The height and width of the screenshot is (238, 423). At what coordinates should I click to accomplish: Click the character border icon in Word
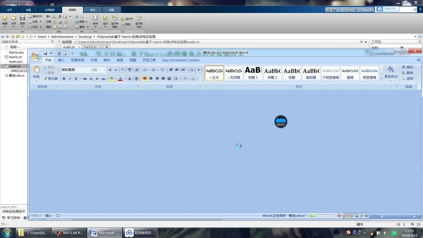(136, 70)
